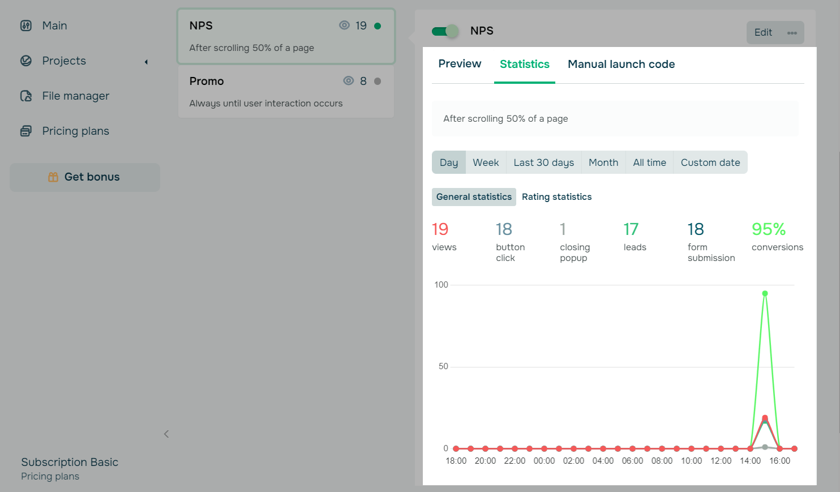Open the Projects section icon
Image resolution: width=840 pixels, height=492 pixels.
tap(26, 61)
